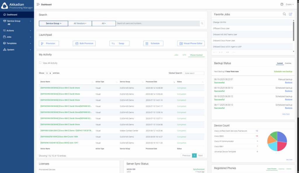The width and height of the screenshot is (299, 173).
Task: Select page 1 in pagination
Action: click(194, 155)
